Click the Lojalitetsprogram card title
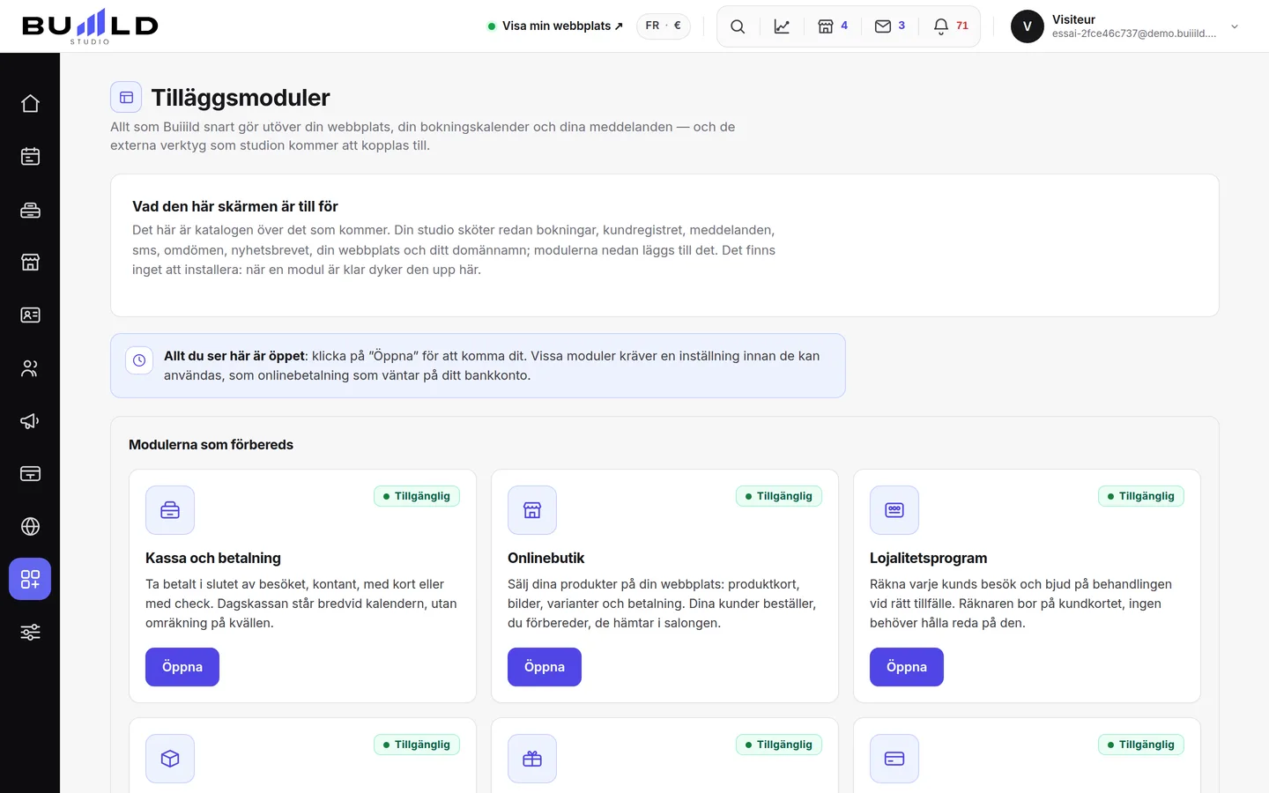Image resolution: width=1269 pixels, height=793 pixels. click(x=929, y=558)
